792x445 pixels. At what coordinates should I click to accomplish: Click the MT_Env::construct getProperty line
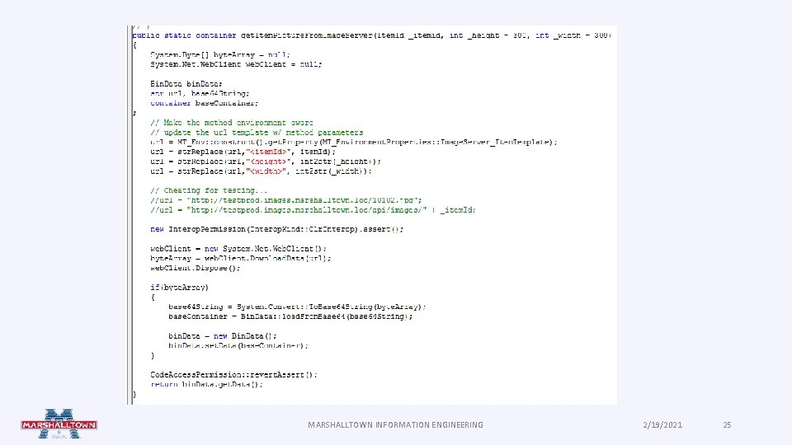tap(354, 142)
